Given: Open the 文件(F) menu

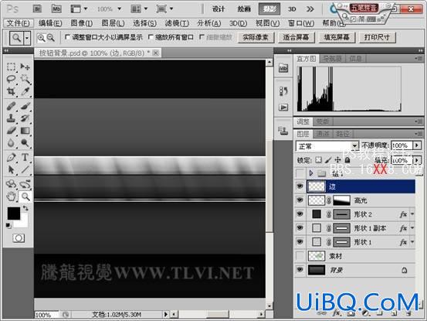Looking at the screenshot, I should point(18,23).
